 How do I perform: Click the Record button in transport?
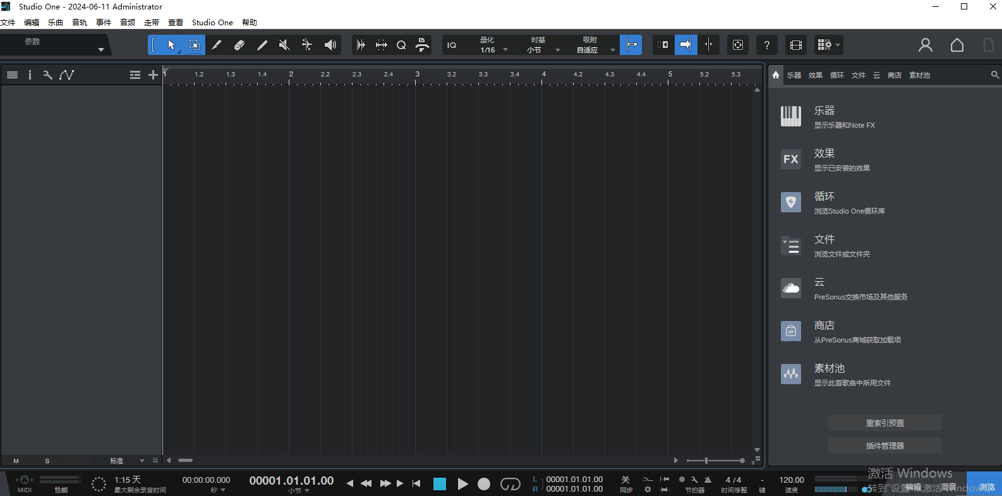point(484,484)
